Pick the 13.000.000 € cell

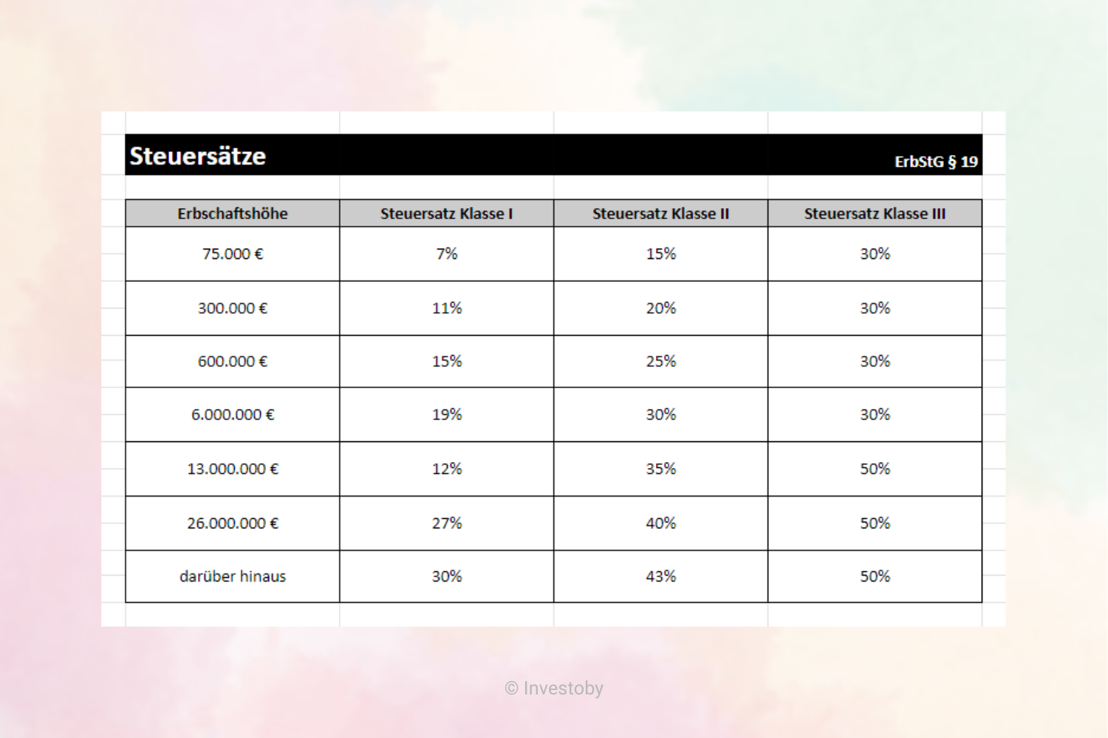click(x=232, y=469)
